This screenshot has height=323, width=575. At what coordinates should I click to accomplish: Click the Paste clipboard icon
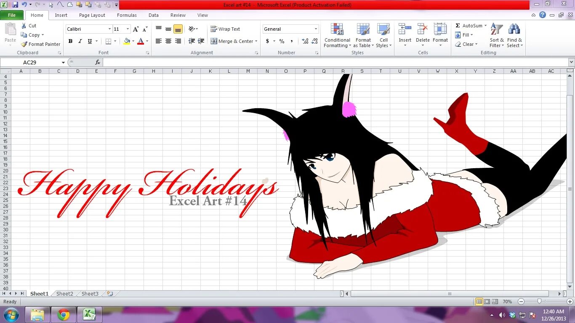pos(10,29)
